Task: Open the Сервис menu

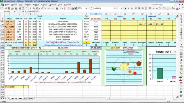Action: coord(44,5)
